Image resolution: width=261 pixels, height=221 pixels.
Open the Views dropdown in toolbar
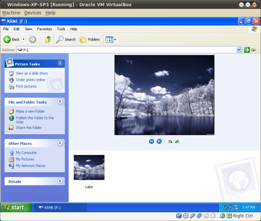(x=115, y=40)
